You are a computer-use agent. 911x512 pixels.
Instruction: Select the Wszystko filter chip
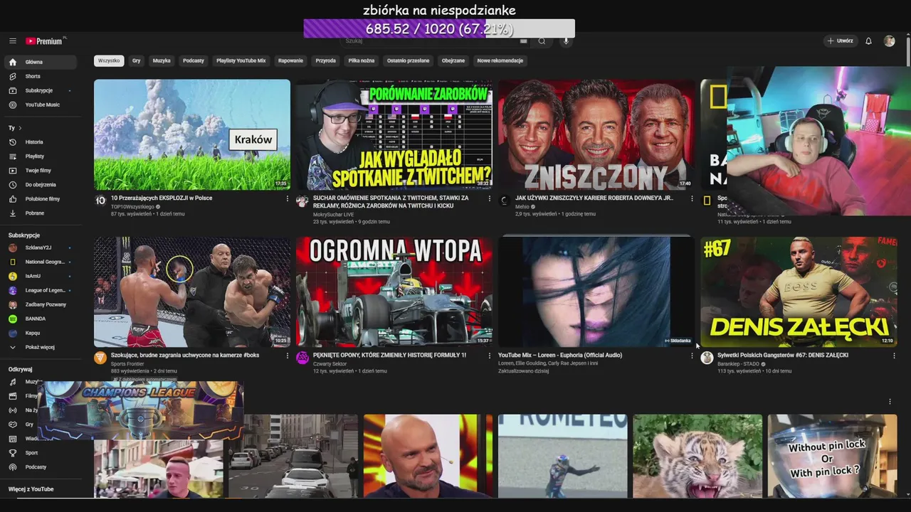click(x=109, y=61)
